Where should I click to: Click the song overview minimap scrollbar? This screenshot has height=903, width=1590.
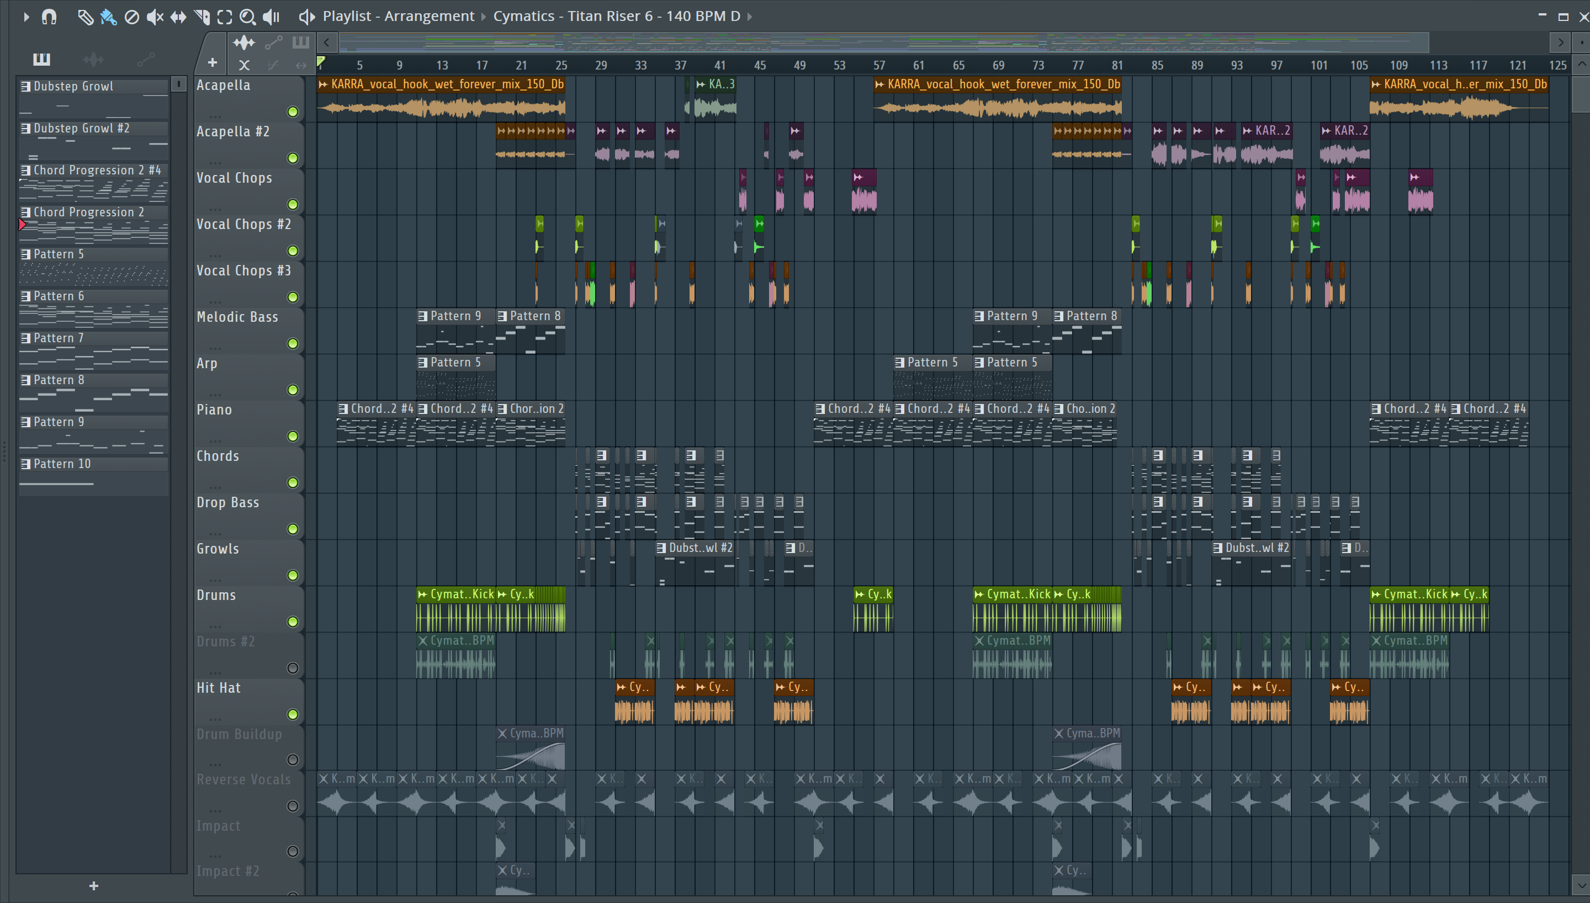pyautogui.click(x=884, y=43)
